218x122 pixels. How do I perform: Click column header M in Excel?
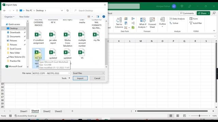coord(141,41)
